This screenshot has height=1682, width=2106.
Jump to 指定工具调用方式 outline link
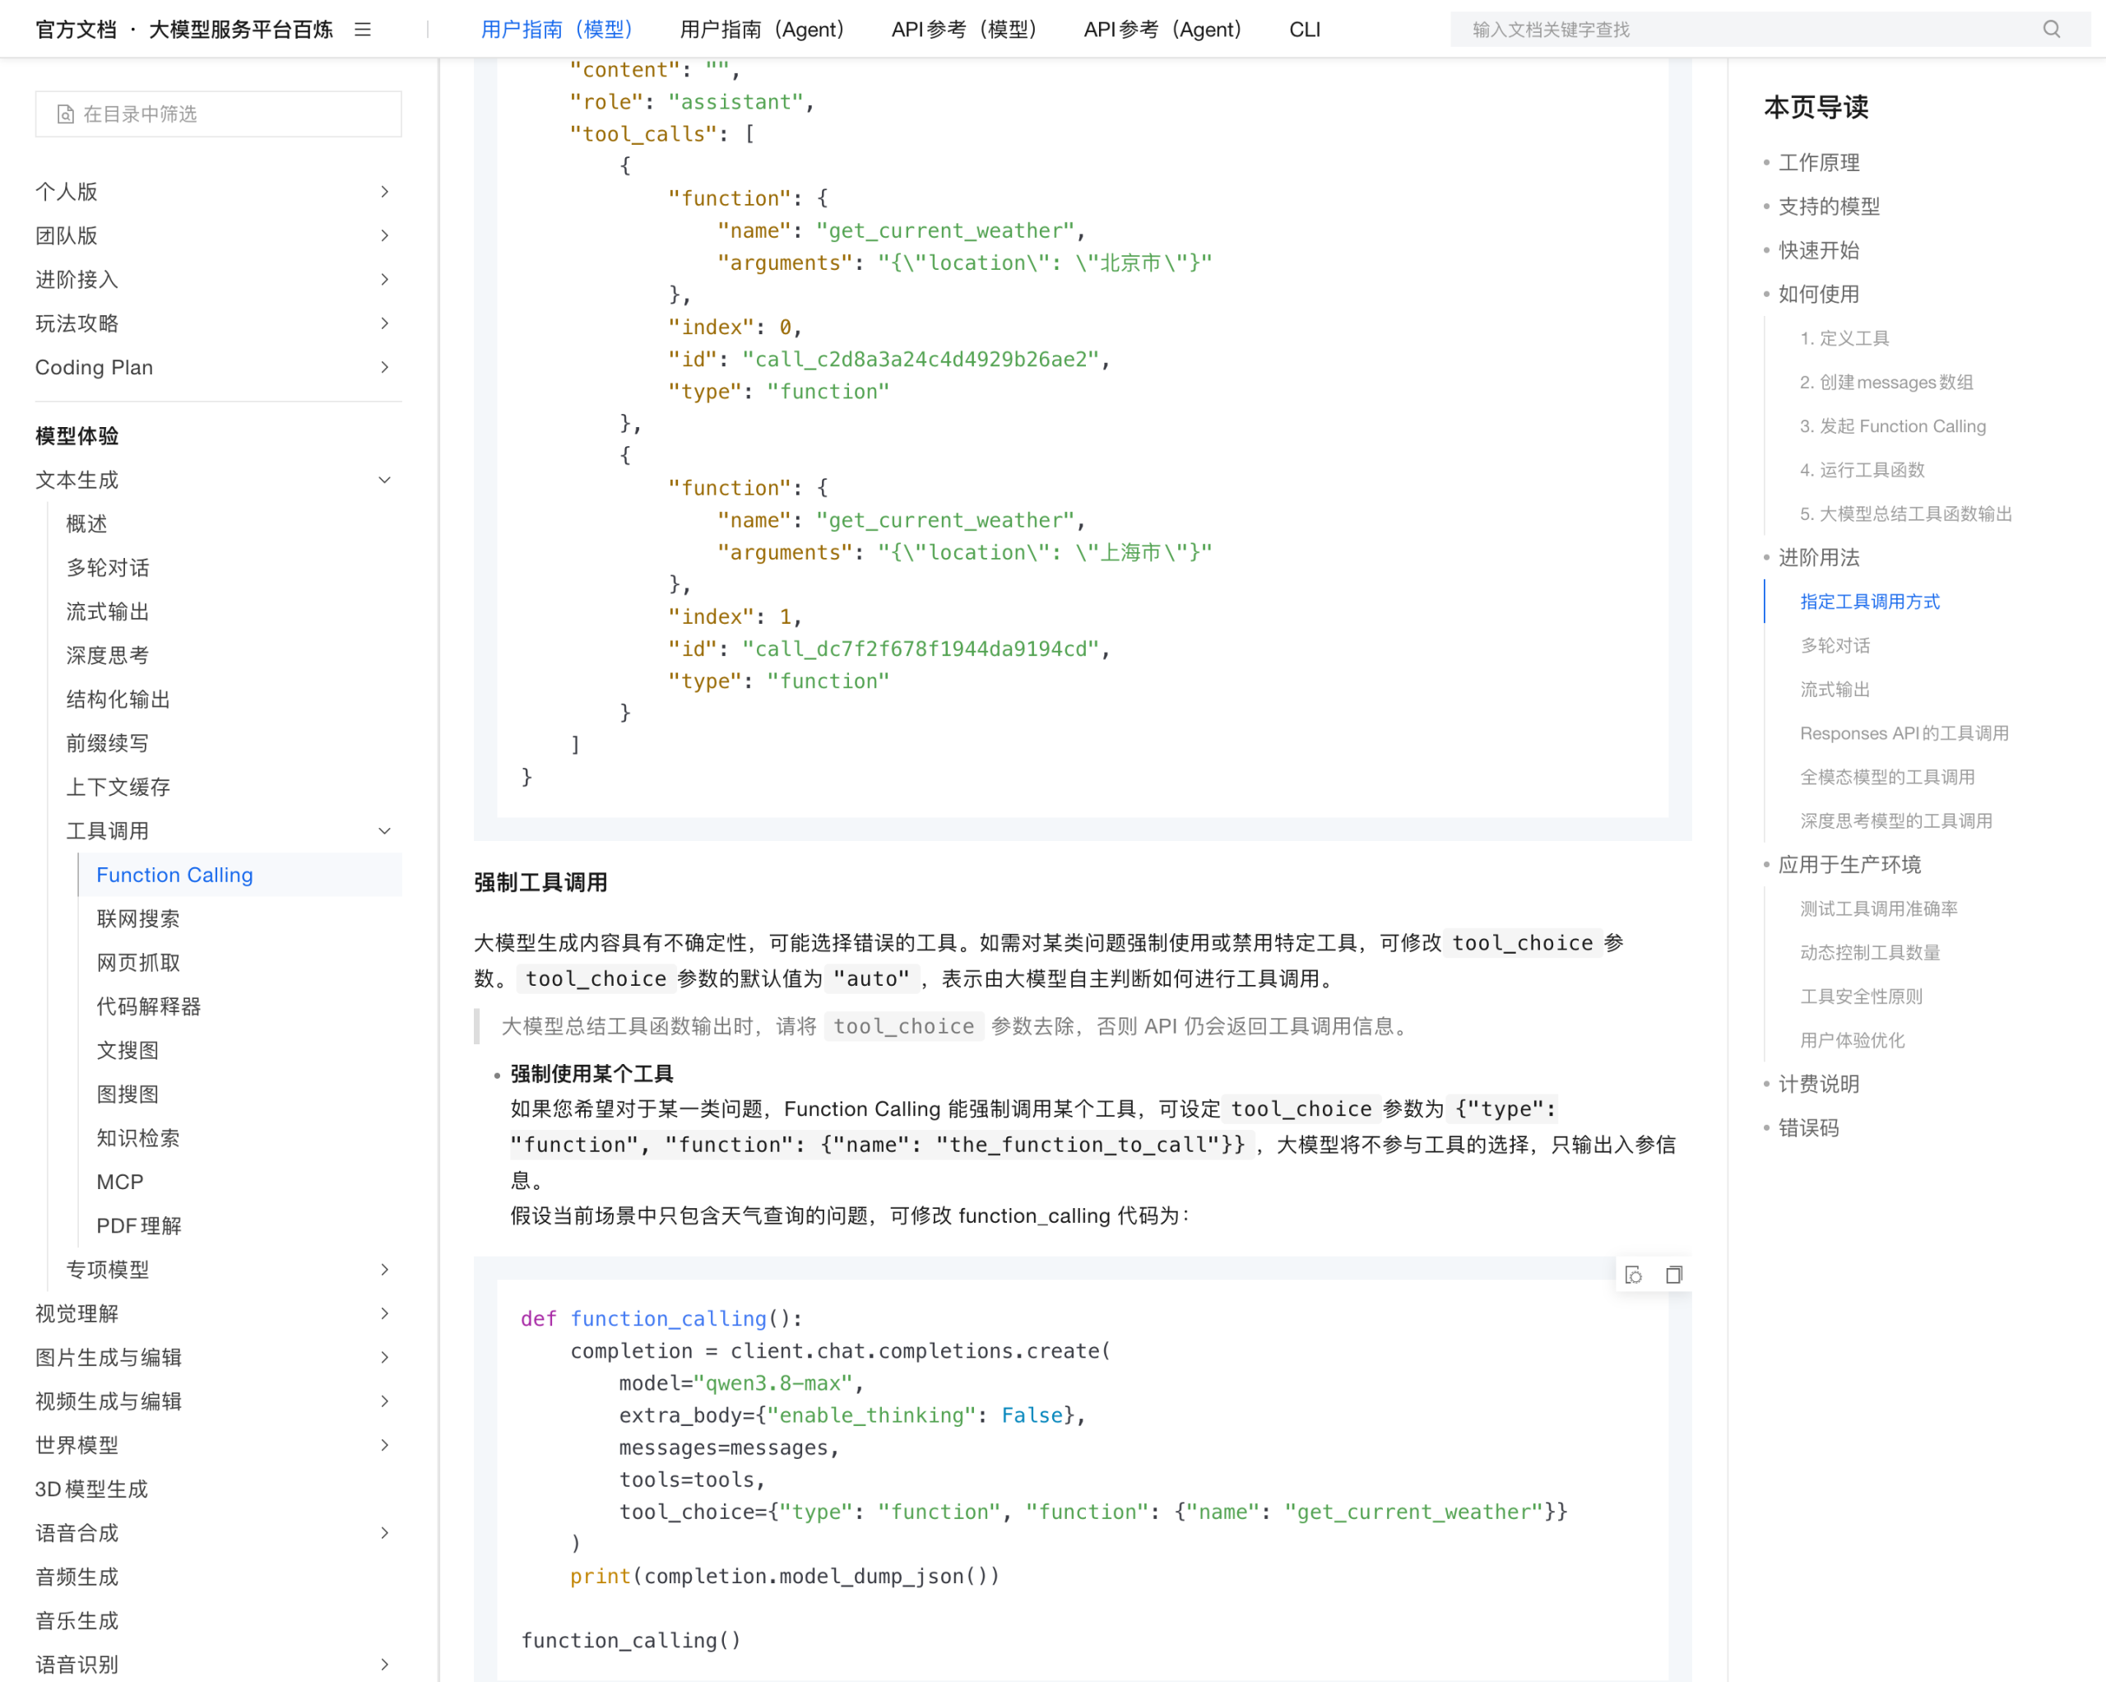pos(1870,602)
